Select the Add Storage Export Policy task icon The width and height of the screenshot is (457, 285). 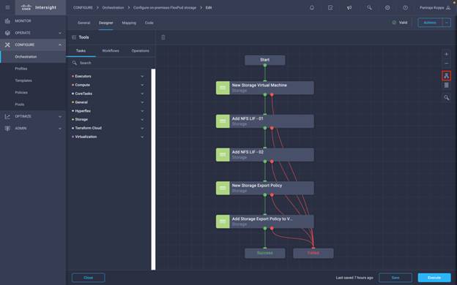pyautogui.click(x=223, y=221)
